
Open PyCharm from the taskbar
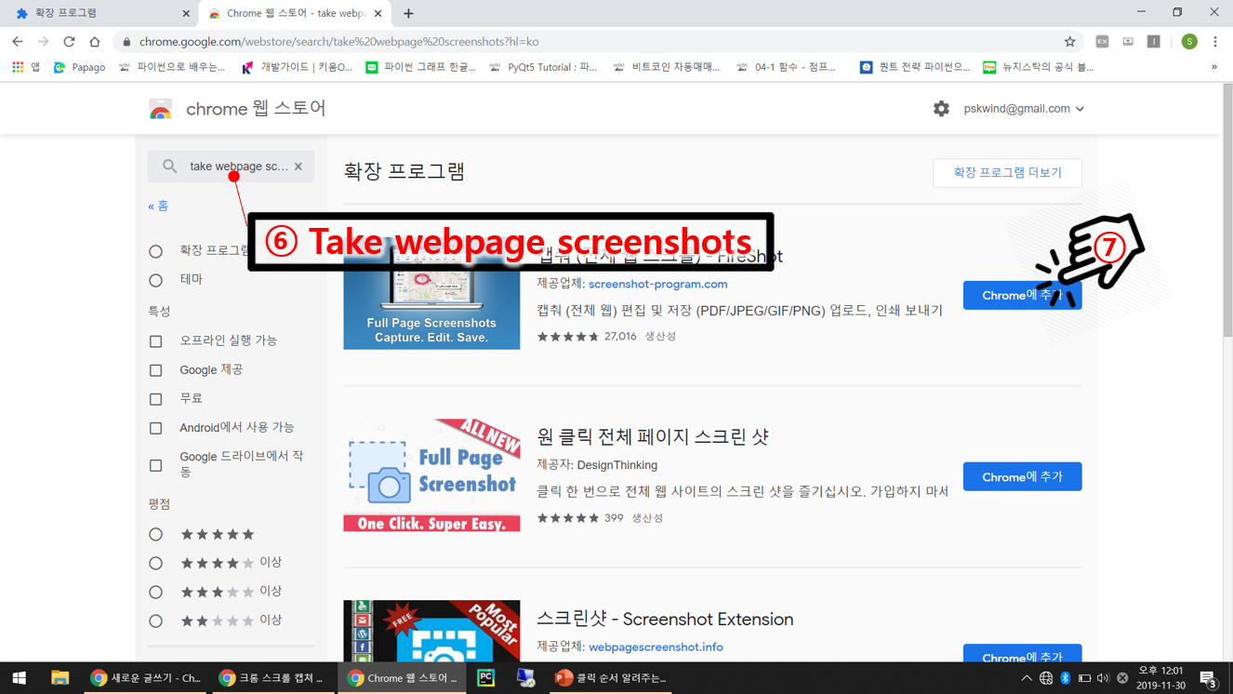tap(485, 678)
